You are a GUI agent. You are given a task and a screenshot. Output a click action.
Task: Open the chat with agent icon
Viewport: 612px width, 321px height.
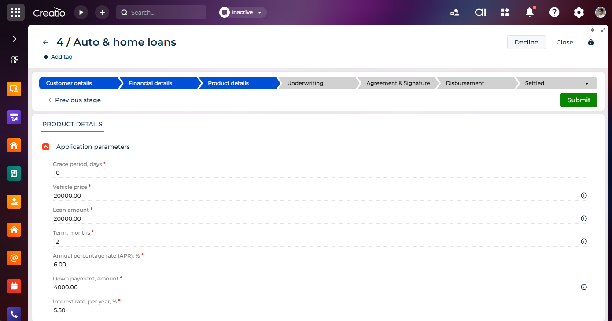(455, 12)
